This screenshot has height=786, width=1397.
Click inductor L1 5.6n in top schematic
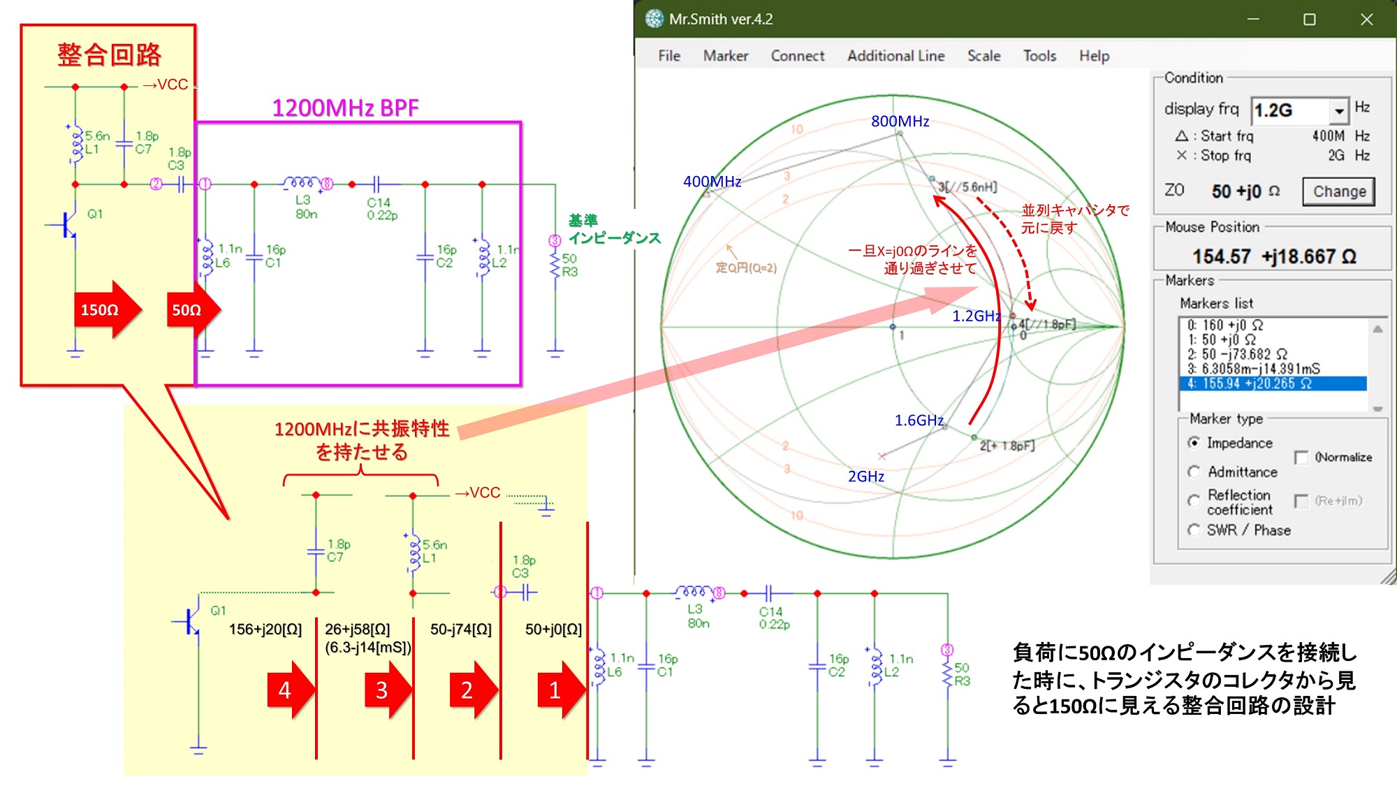coord(76,143)
